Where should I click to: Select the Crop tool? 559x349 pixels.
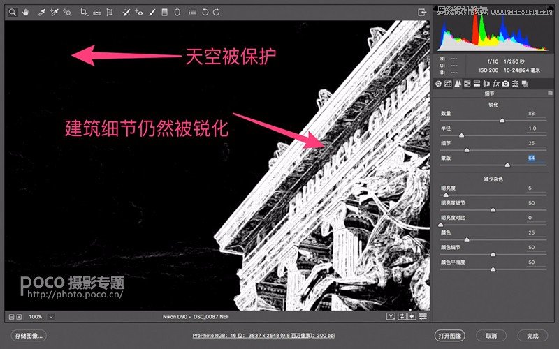point(83,12)
